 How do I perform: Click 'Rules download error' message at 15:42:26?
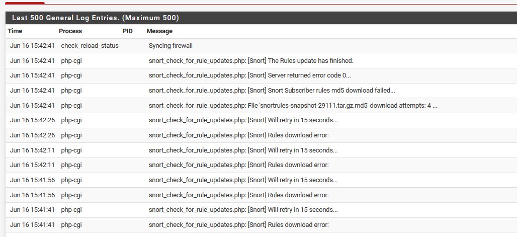point(238,135)
